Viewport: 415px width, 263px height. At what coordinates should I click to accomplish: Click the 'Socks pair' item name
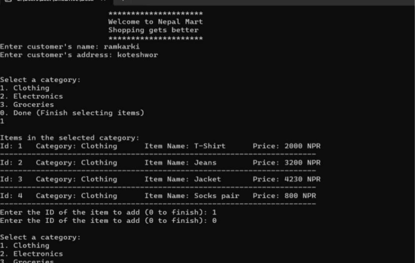(x=217, y=196)
